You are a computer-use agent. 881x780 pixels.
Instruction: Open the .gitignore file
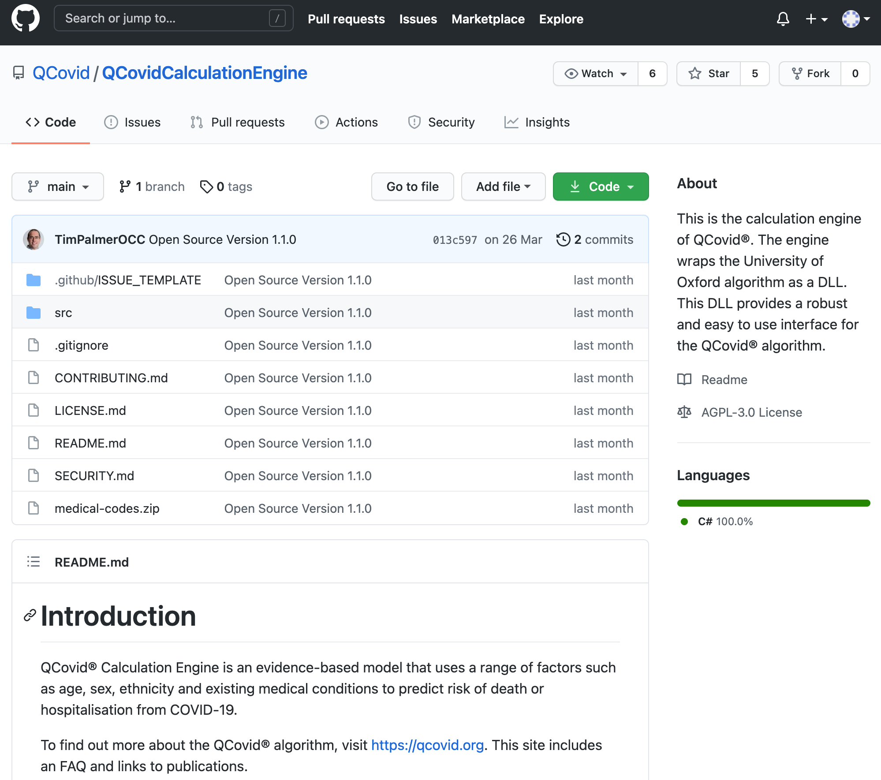82,345
